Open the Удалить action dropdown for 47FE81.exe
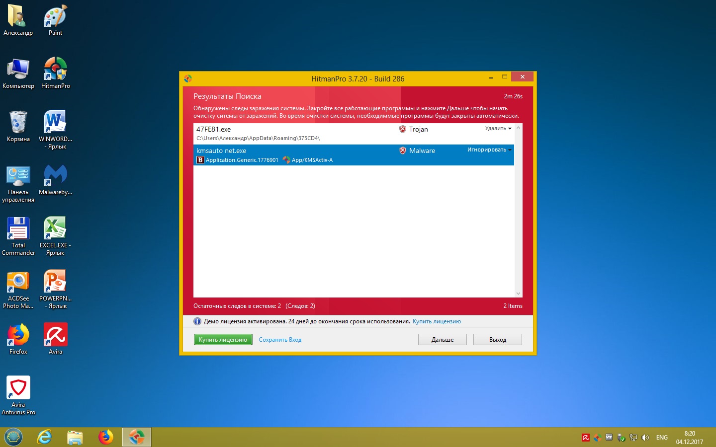 498,128
